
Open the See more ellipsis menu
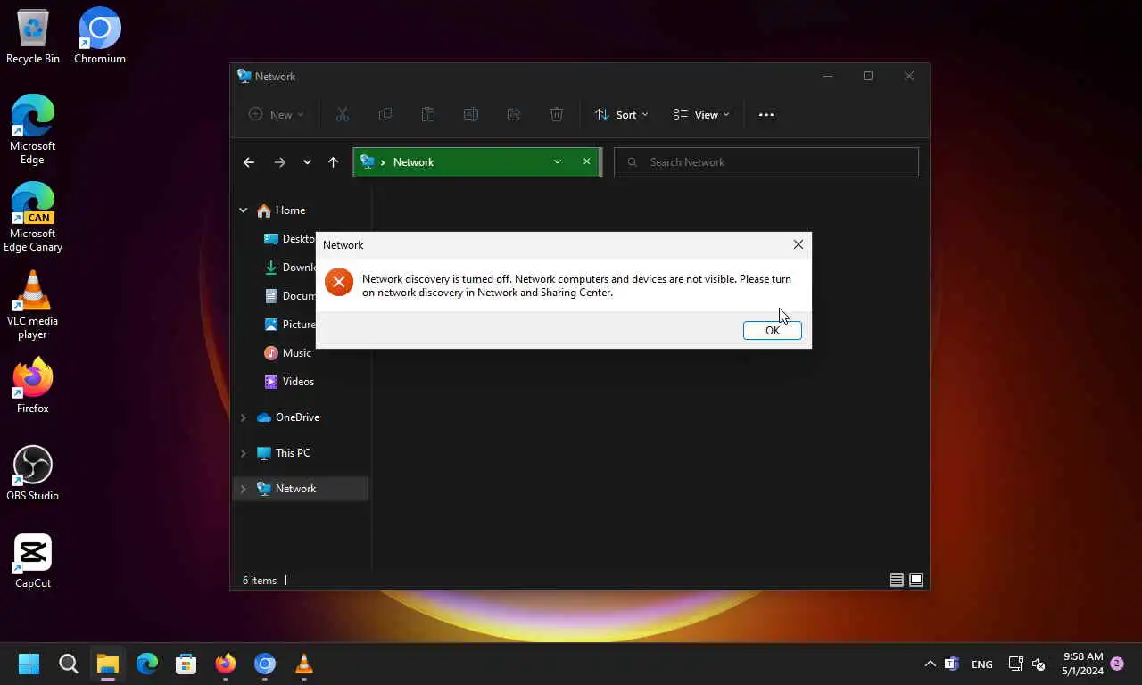[x=765, y=114]
